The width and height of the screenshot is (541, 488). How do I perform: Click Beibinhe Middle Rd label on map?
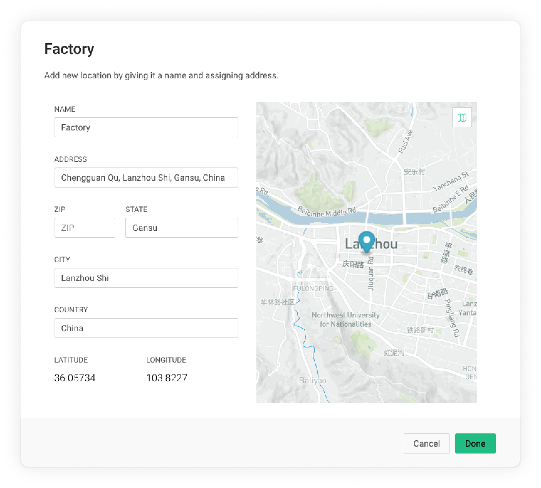[x=326, y=212]
